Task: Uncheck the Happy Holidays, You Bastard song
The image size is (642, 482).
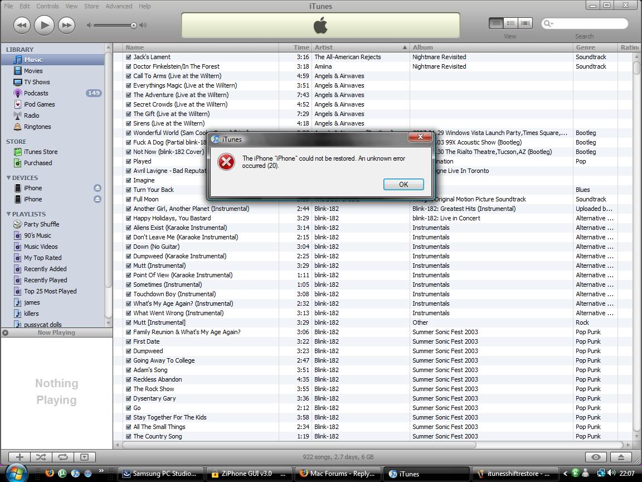Action: pyautogui.click(x=129, y=218)
